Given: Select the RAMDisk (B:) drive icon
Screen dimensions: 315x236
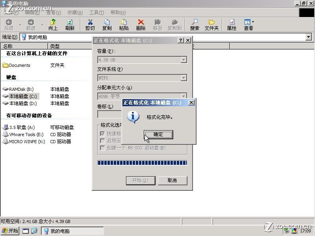Looking at the screenshot, I should click(6, 89).
